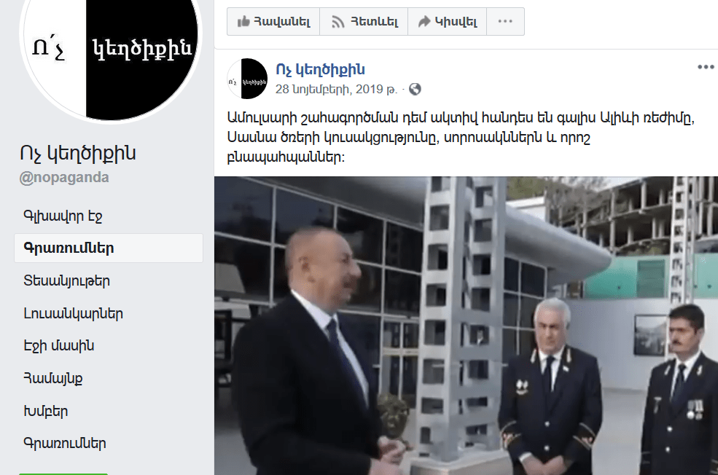This screenshot has width=718, height=475.
Task: Click the Ոչ կեղծիքին post author link
Action: coord(320,69)
